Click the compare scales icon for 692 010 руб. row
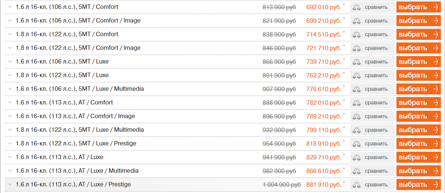445x193 pixels. coord(357,7)
